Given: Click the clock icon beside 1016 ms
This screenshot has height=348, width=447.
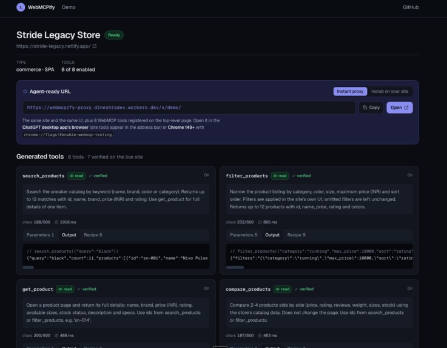Looking at the screenshot, I should [56, 222].
